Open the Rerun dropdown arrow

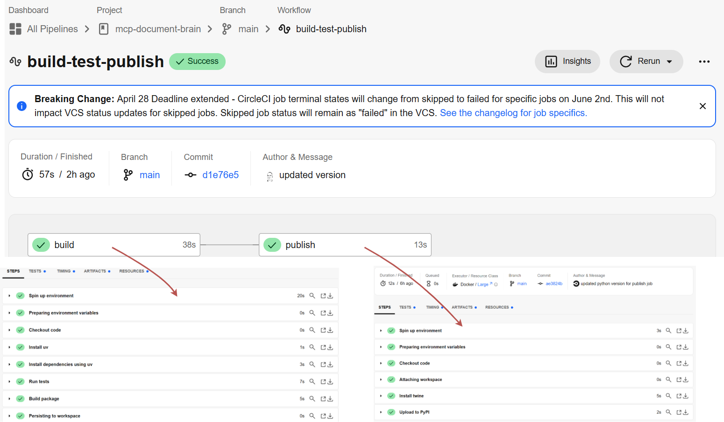click(669, 61)
